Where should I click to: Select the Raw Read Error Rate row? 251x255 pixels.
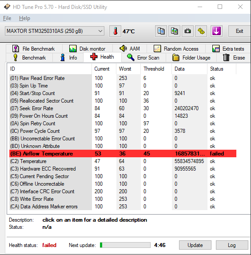click(123, 78)
